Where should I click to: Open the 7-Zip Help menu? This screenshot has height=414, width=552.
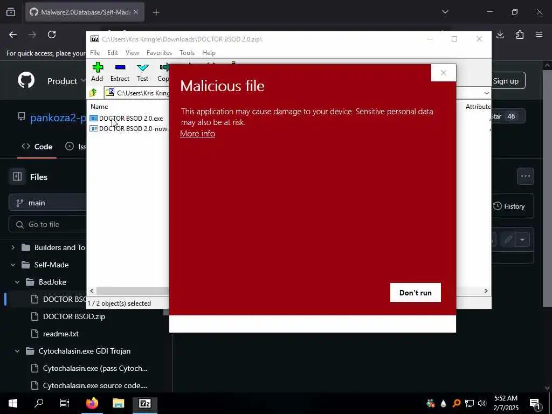click(x=209, y=52)
